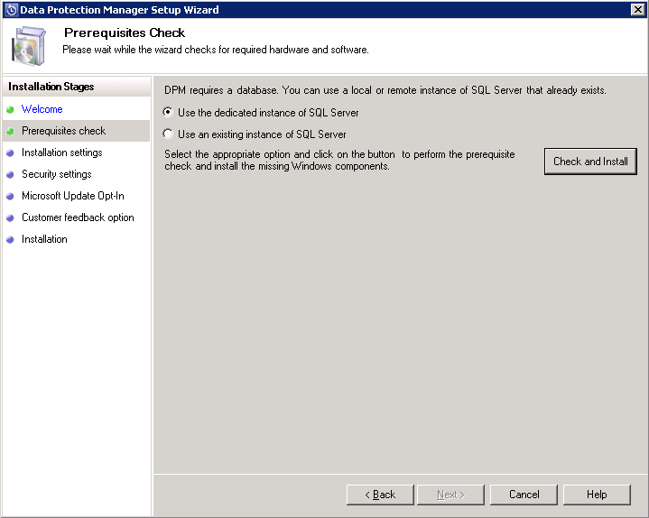
Task: Select Use the dedicated instance of SQL Server
Action: [168, 112]
